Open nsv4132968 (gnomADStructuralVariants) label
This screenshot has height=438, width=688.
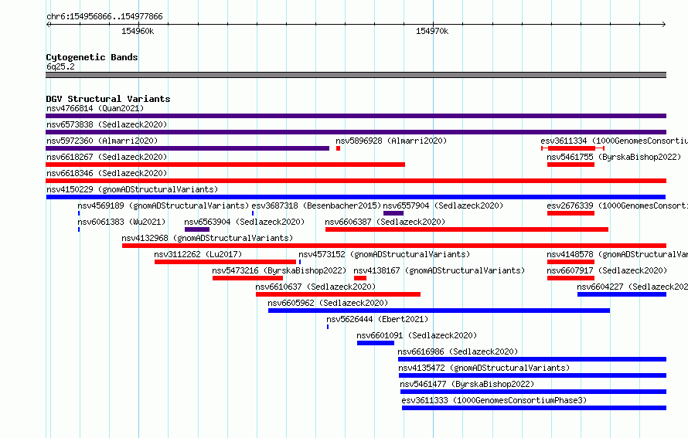tap(207, 238)
